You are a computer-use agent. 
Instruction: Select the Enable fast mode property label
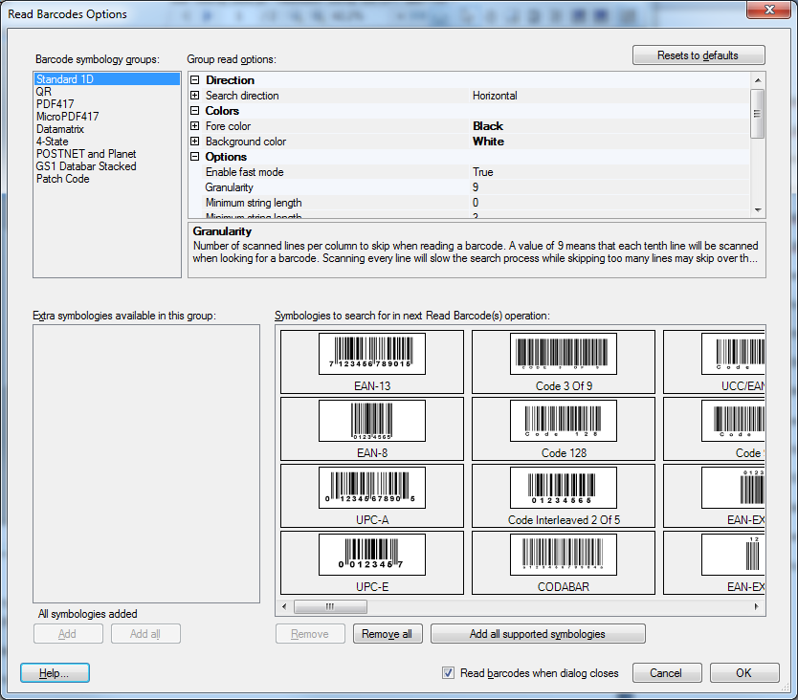244,172
